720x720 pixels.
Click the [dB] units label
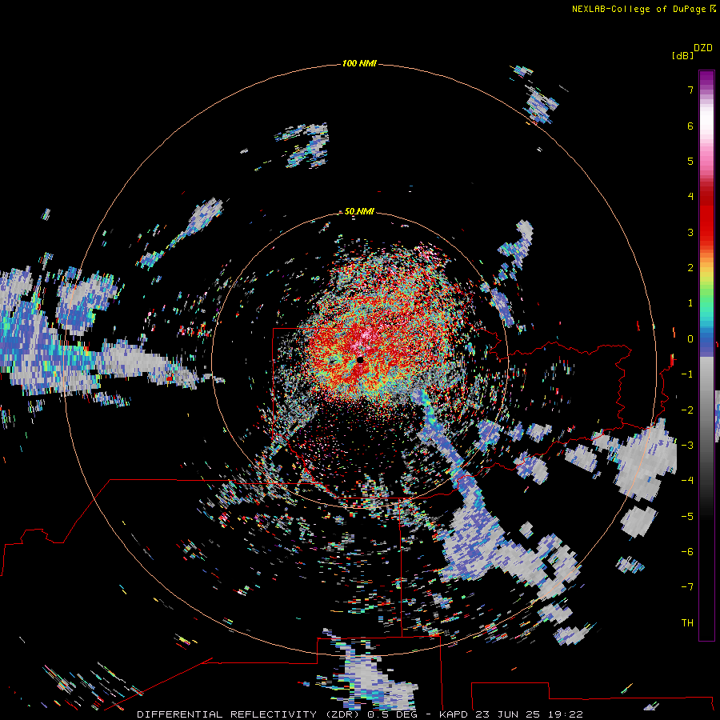[x=682, y=55]
